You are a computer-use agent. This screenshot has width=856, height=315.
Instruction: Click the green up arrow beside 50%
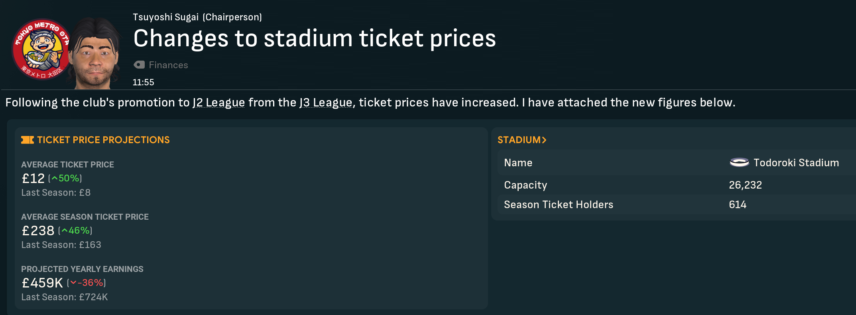[x=55, y=179]
